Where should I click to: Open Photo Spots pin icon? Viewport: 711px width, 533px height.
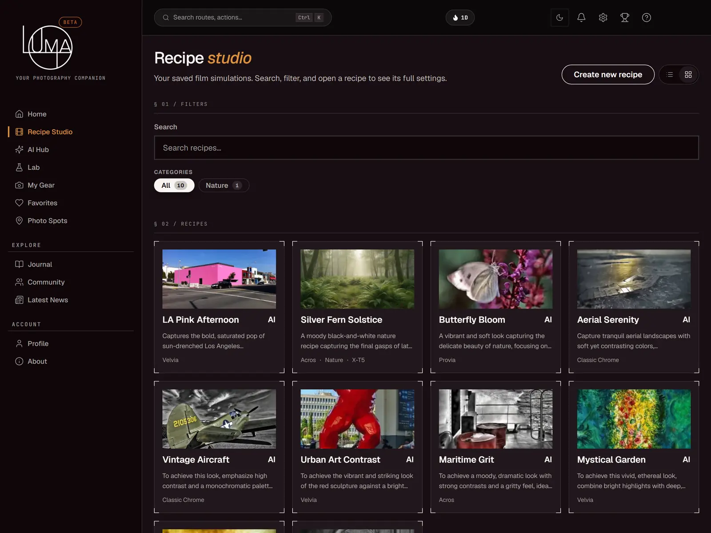tap(19, 221)
